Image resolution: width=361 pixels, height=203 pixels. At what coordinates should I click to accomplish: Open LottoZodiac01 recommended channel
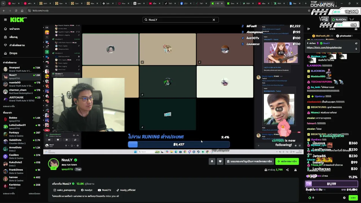click(x=22, y=127)
